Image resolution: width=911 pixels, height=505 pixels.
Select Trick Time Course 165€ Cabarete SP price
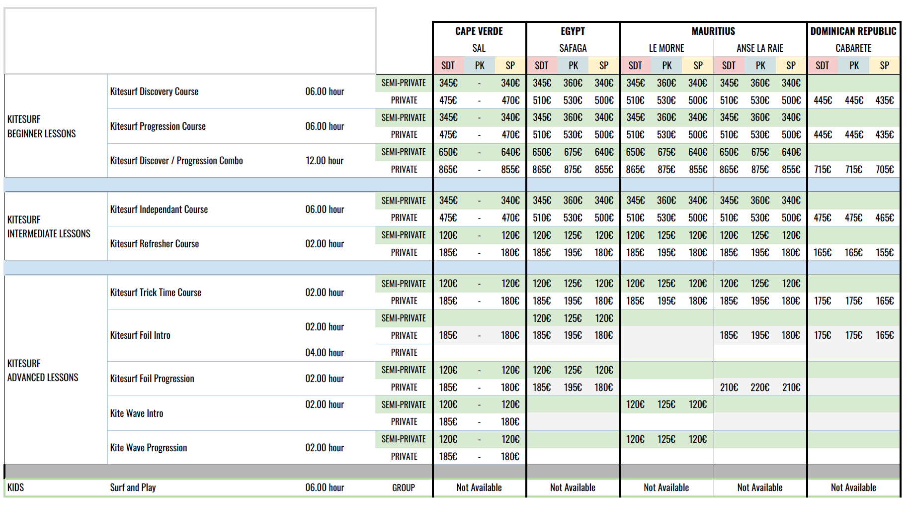point(885,301)
